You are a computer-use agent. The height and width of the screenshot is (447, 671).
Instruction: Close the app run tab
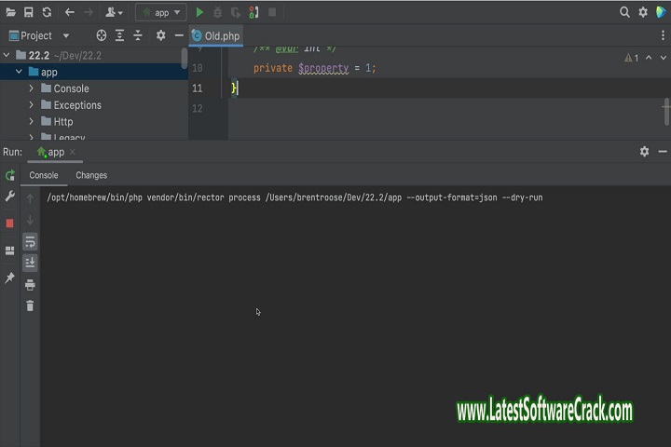pyautogui.click(x=73, y=152)
